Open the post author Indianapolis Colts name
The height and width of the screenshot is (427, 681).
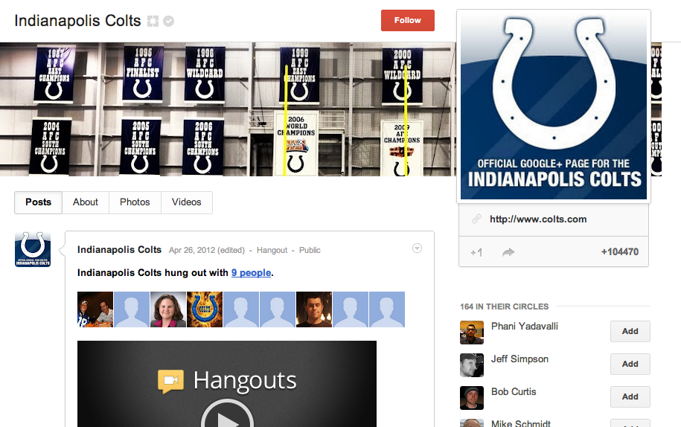[x=119, y=249]
